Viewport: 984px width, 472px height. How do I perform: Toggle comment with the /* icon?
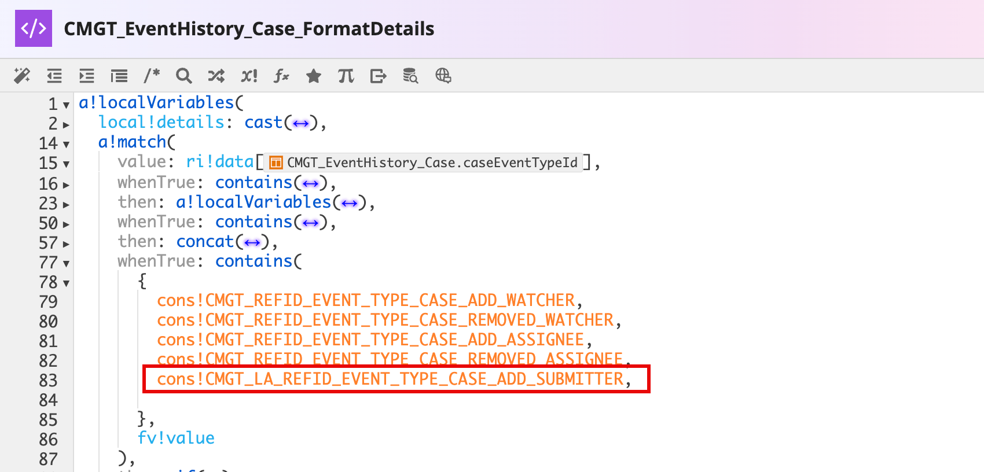tap(152, 76)
